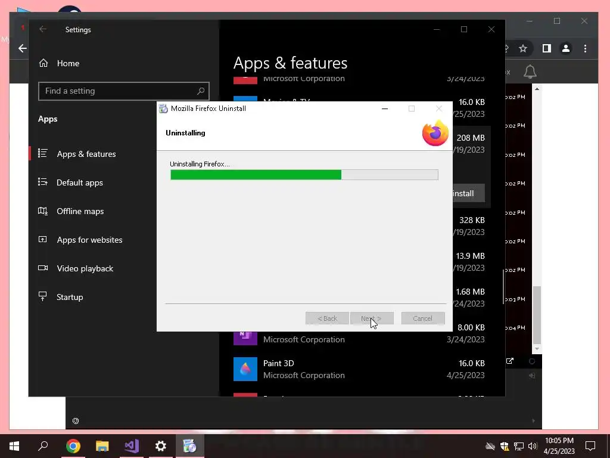Click the uninstaller title bar icon
610x458 pixels.
point(163,109)
